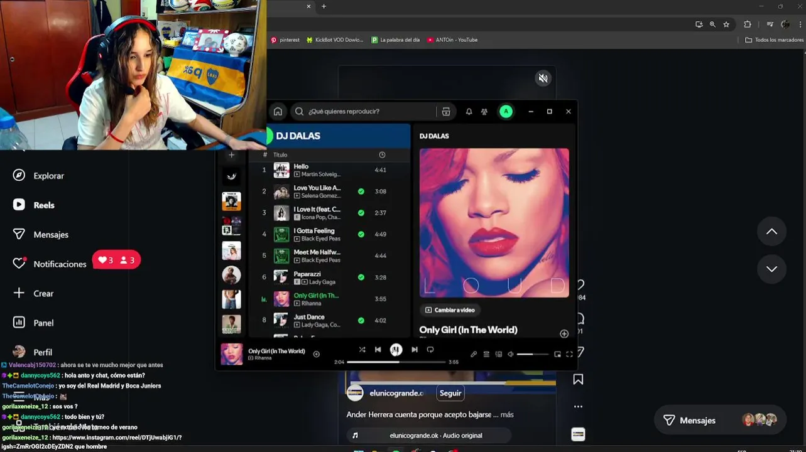The height and width of the screenshot is (452, 806).
Task: Adjust Spotify volume slider
Action: 533,355
